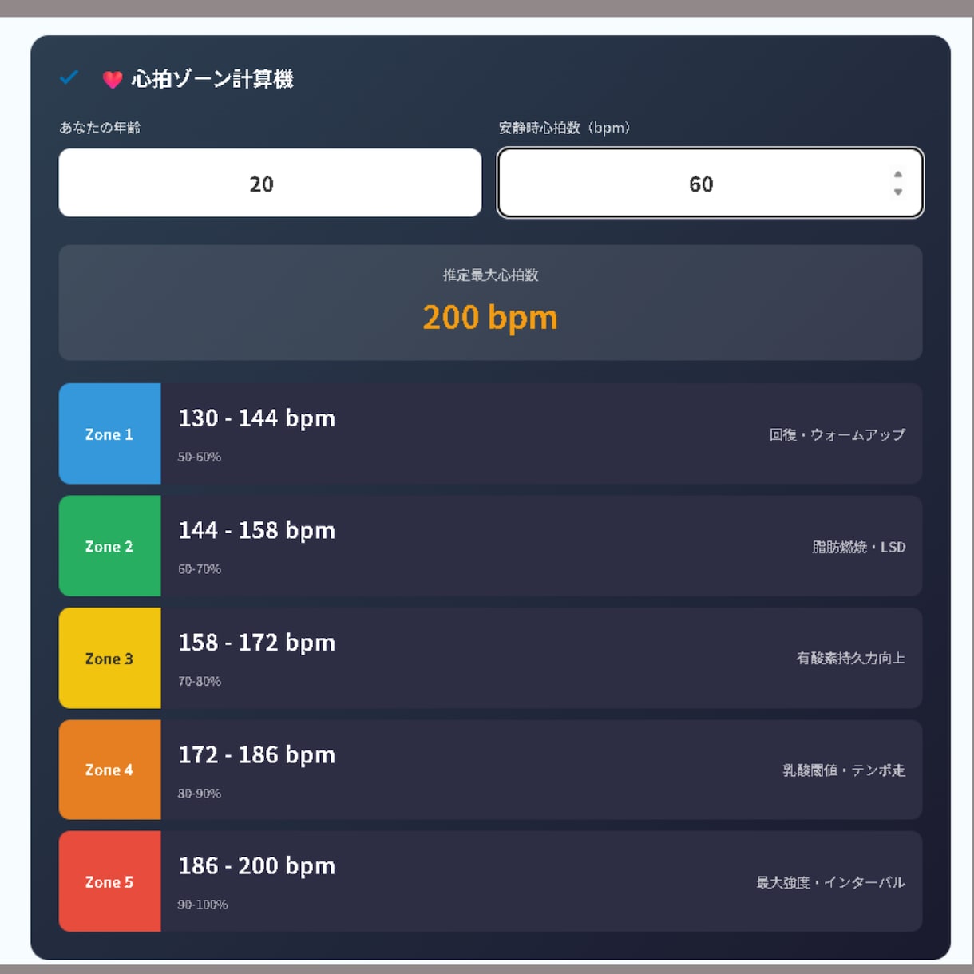Click the '有酸素持久力向上' description
This screenshot has height=974, width=974.
[851, 658]
